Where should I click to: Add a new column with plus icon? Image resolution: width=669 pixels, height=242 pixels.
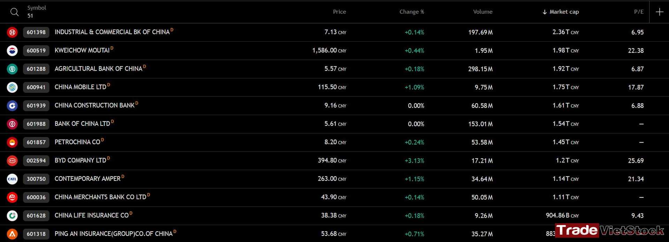[659, 12]
